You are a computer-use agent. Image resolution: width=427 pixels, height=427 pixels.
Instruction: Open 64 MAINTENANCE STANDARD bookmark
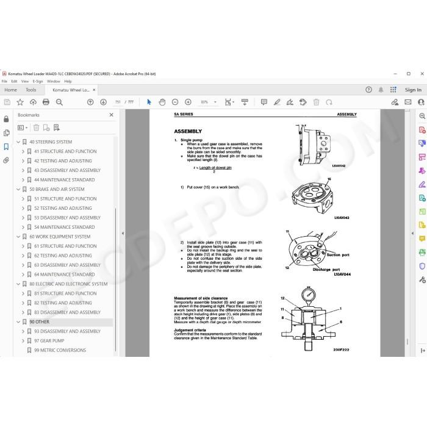65,274
